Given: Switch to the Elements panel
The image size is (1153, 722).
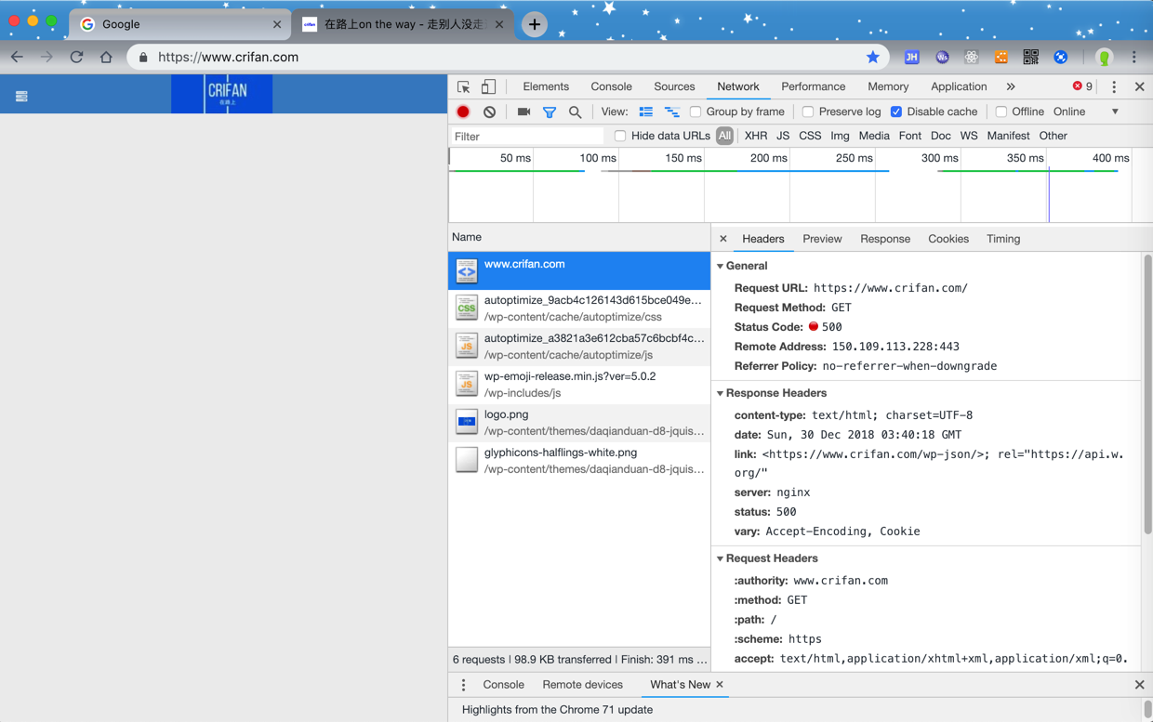Looking at the screenshot, I should point(546,86).
